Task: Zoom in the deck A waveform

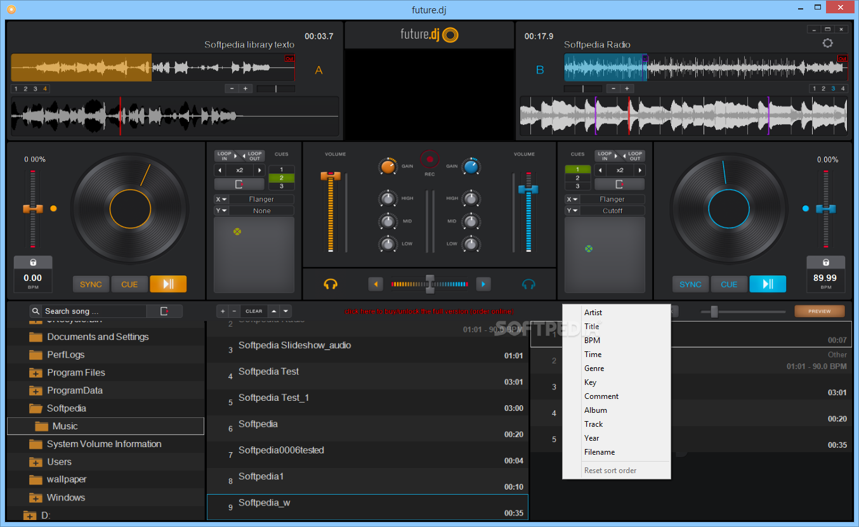Action: point(246,89)
